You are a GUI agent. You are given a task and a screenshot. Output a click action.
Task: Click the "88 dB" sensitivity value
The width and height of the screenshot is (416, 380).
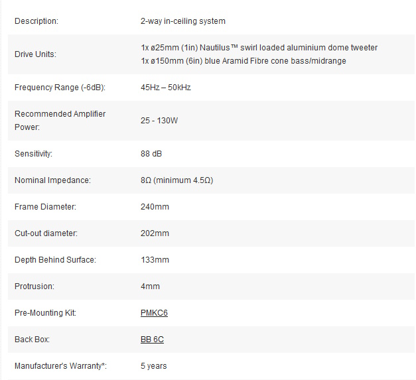coord(151,154)
